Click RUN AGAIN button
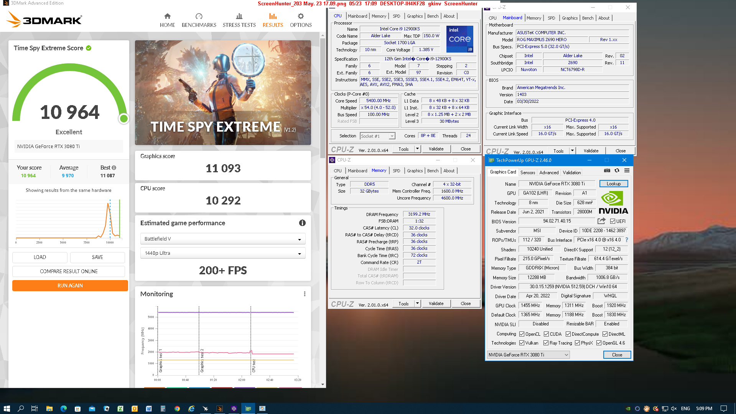Image resolution: width=736 pixels, height=414 pixels. coord(70,285)
